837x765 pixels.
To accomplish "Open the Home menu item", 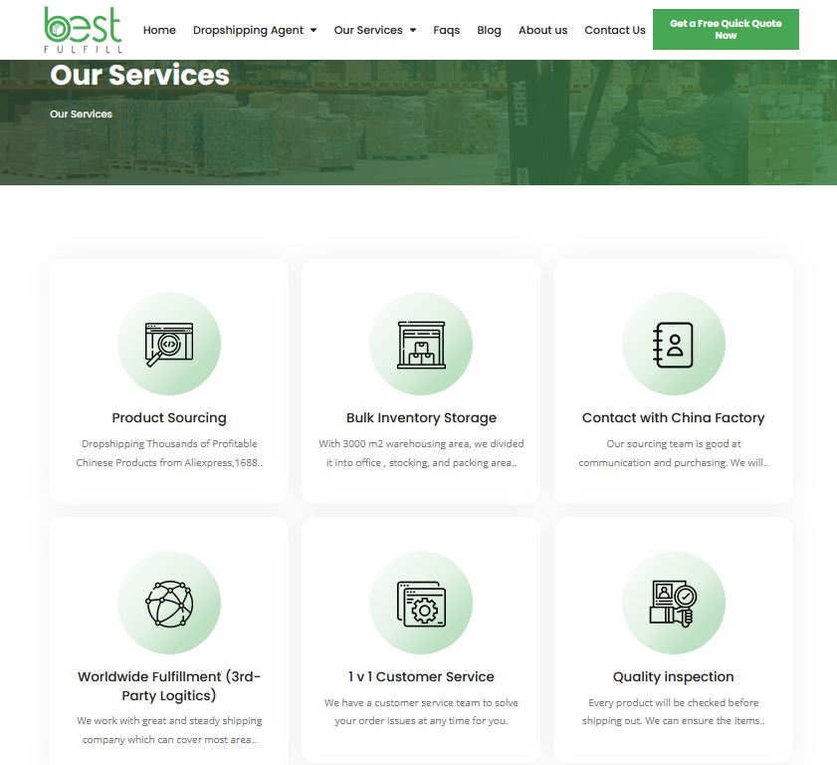I will [x=159, y=30].
